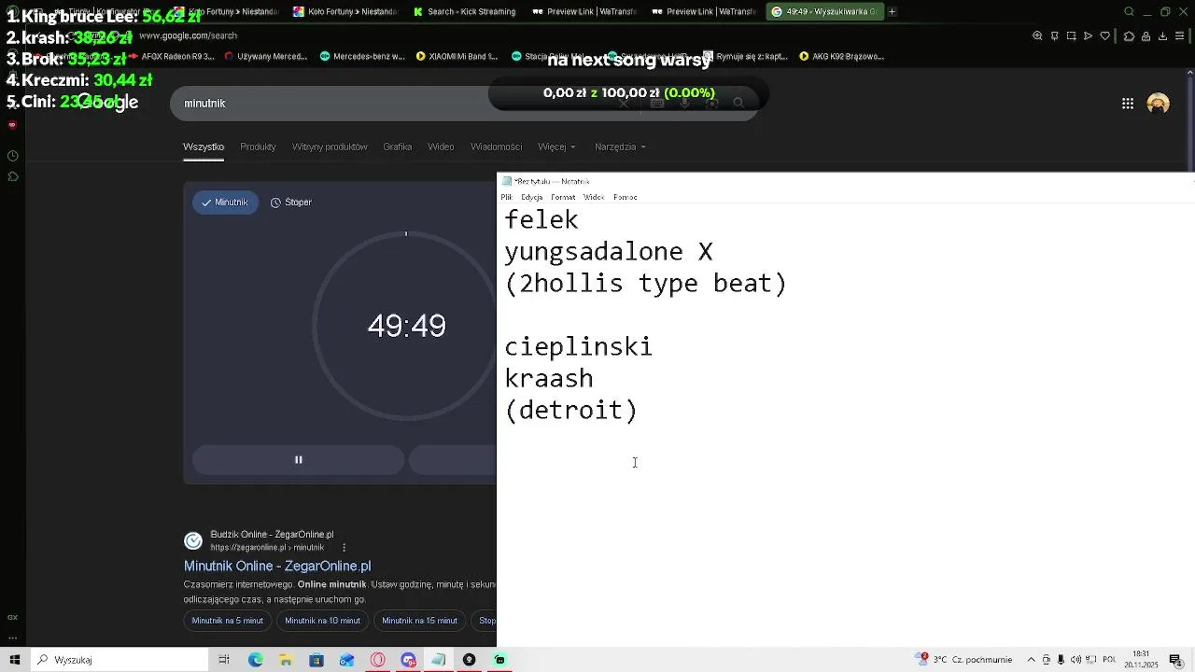Open the Opera account profile icon

pos(1146,35)
